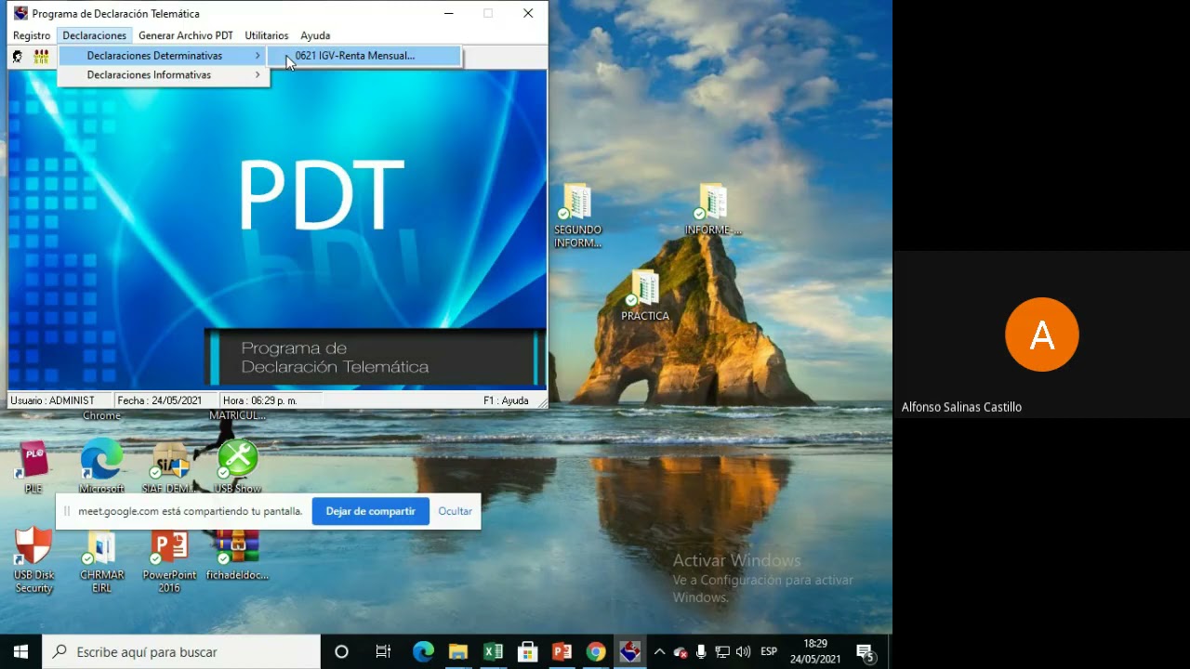Screen dimensions: 1190x669
Task: Open the Declaraciones menu
Action: click(94, 35)
